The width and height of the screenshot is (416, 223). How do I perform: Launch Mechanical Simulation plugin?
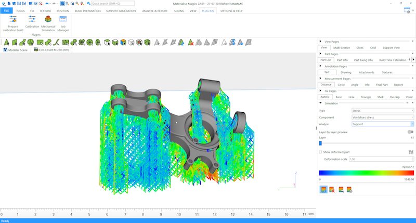[48, 23]
